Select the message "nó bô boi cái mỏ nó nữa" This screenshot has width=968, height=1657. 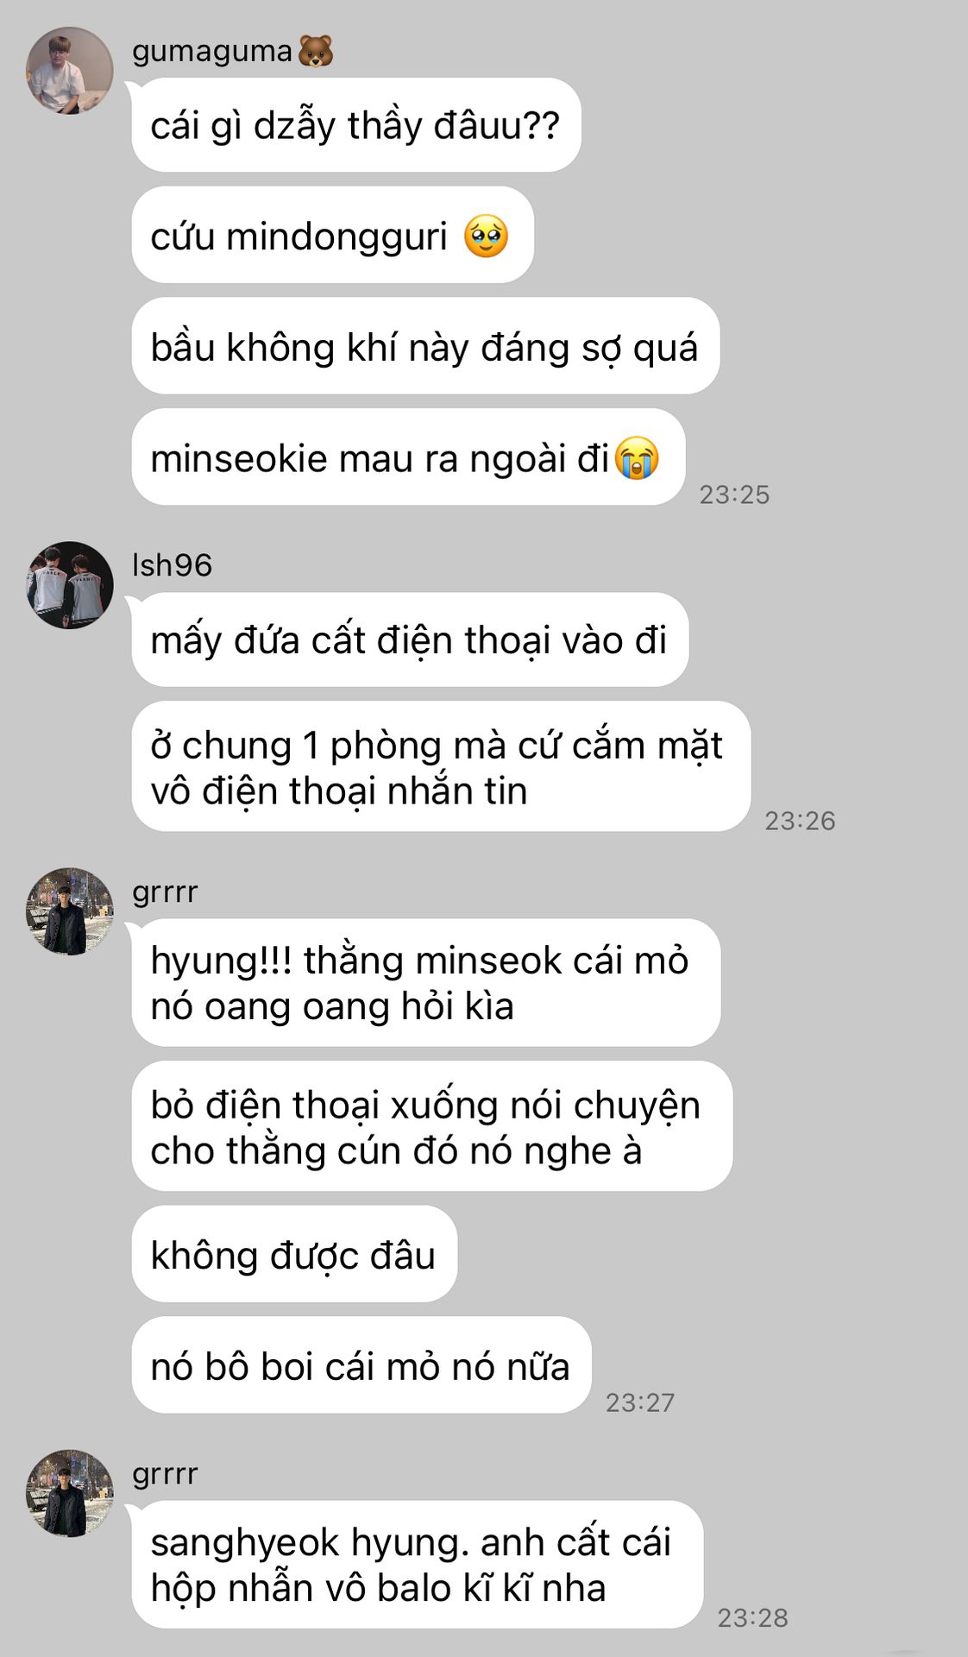coord(361,1365)
